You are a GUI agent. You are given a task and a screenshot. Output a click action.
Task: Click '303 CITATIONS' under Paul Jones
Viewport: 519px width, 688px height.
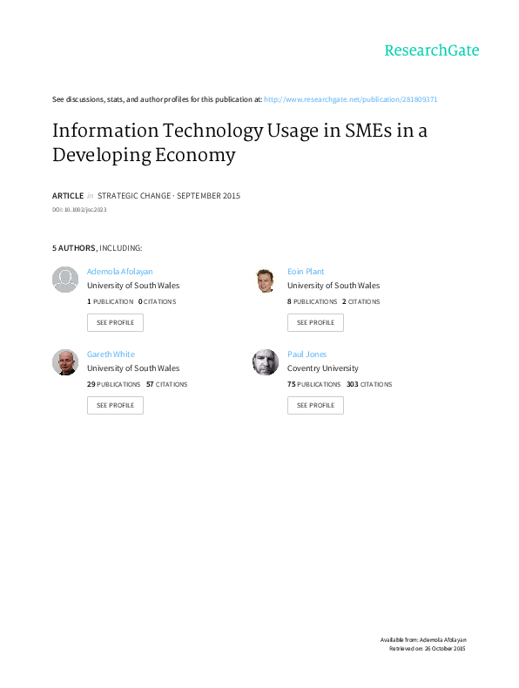click(369, 384)
